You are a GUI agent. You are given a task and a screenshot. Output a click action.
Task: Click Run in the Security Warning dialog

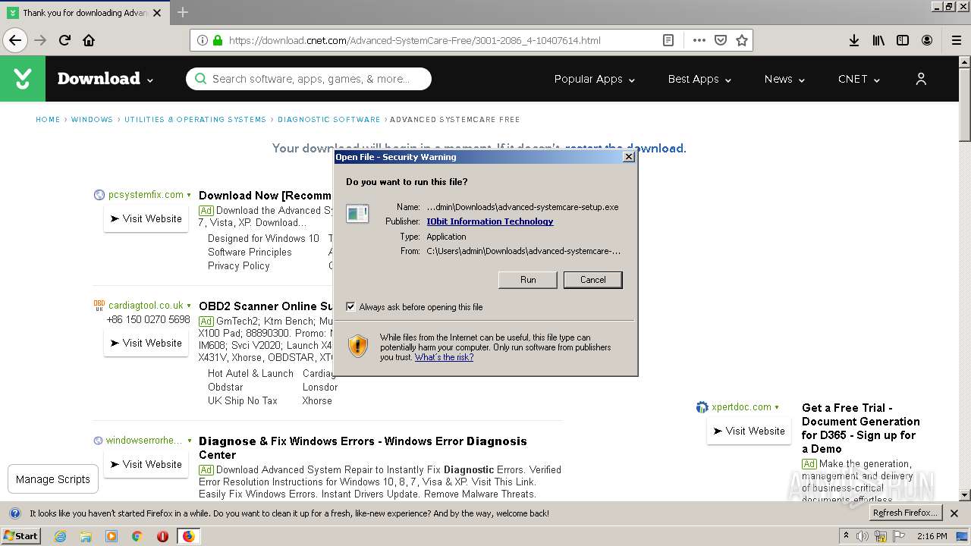tap(528, 280)
